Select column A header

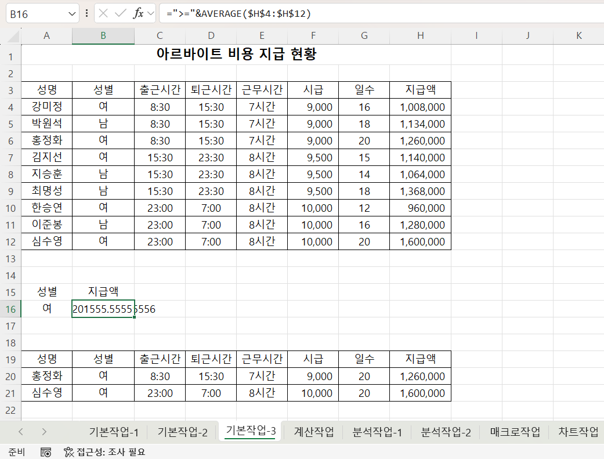pos(46,36)
